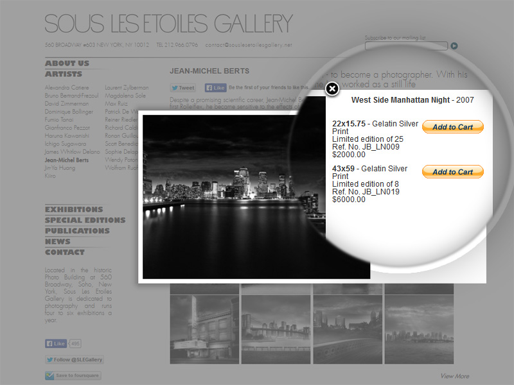The image size is (514, 385).
Task: Select artist Jin-Ya Huang
Action: [x=60, y=168]
